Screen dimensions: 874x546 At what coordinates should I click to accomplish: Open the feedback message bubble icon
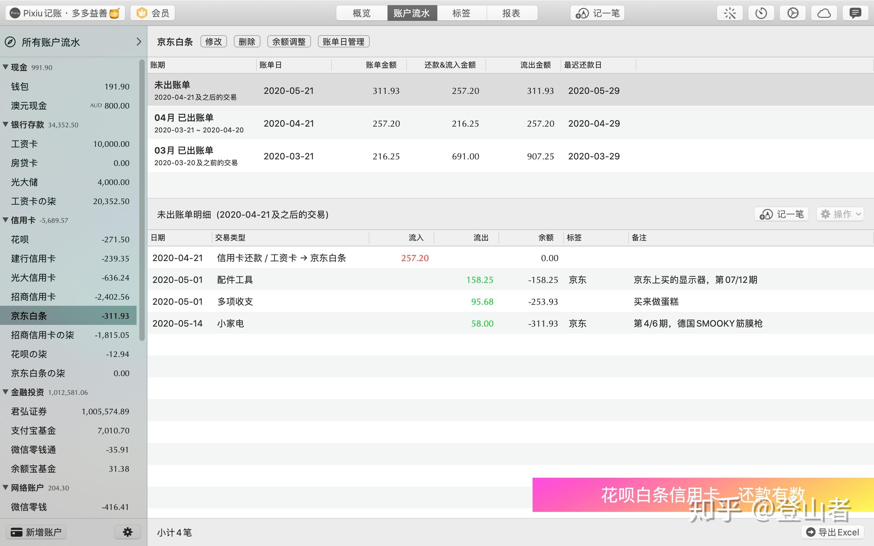855,13
